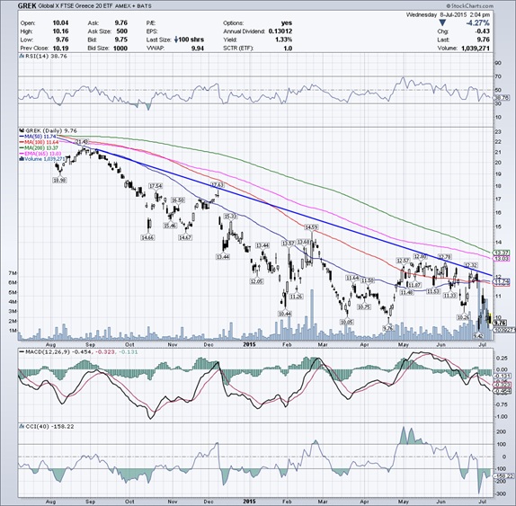Click the 17.63 price label in December
This screenshot has width=516, height=506.
tap(218, 185)
